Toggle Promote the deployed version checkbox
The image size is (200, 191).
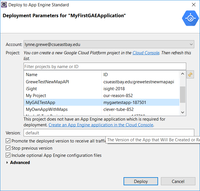[x=8, y=141]
